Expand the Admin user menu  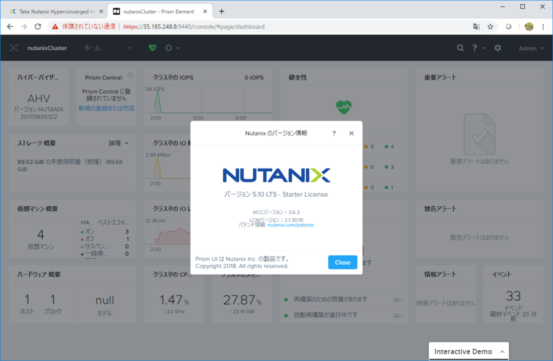click(531, 48)
